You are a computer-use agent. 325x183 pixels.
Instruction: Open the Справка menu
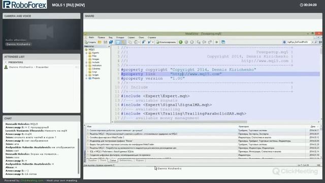pos(152,38)
